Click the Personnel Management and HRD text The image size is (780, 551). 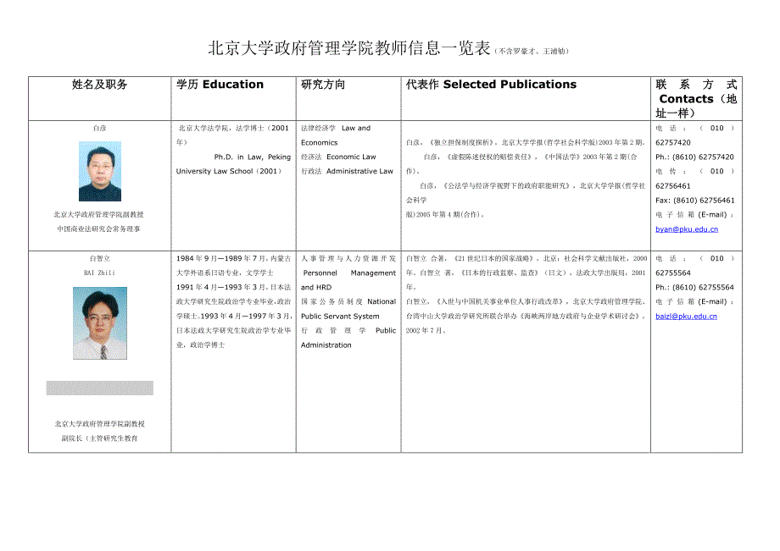click(x=348, y=280)
